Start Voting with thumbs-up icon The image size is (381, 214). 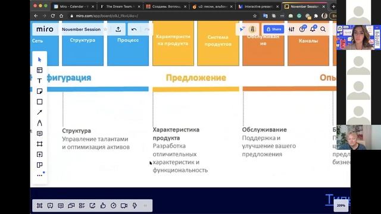tap(103, 206)
